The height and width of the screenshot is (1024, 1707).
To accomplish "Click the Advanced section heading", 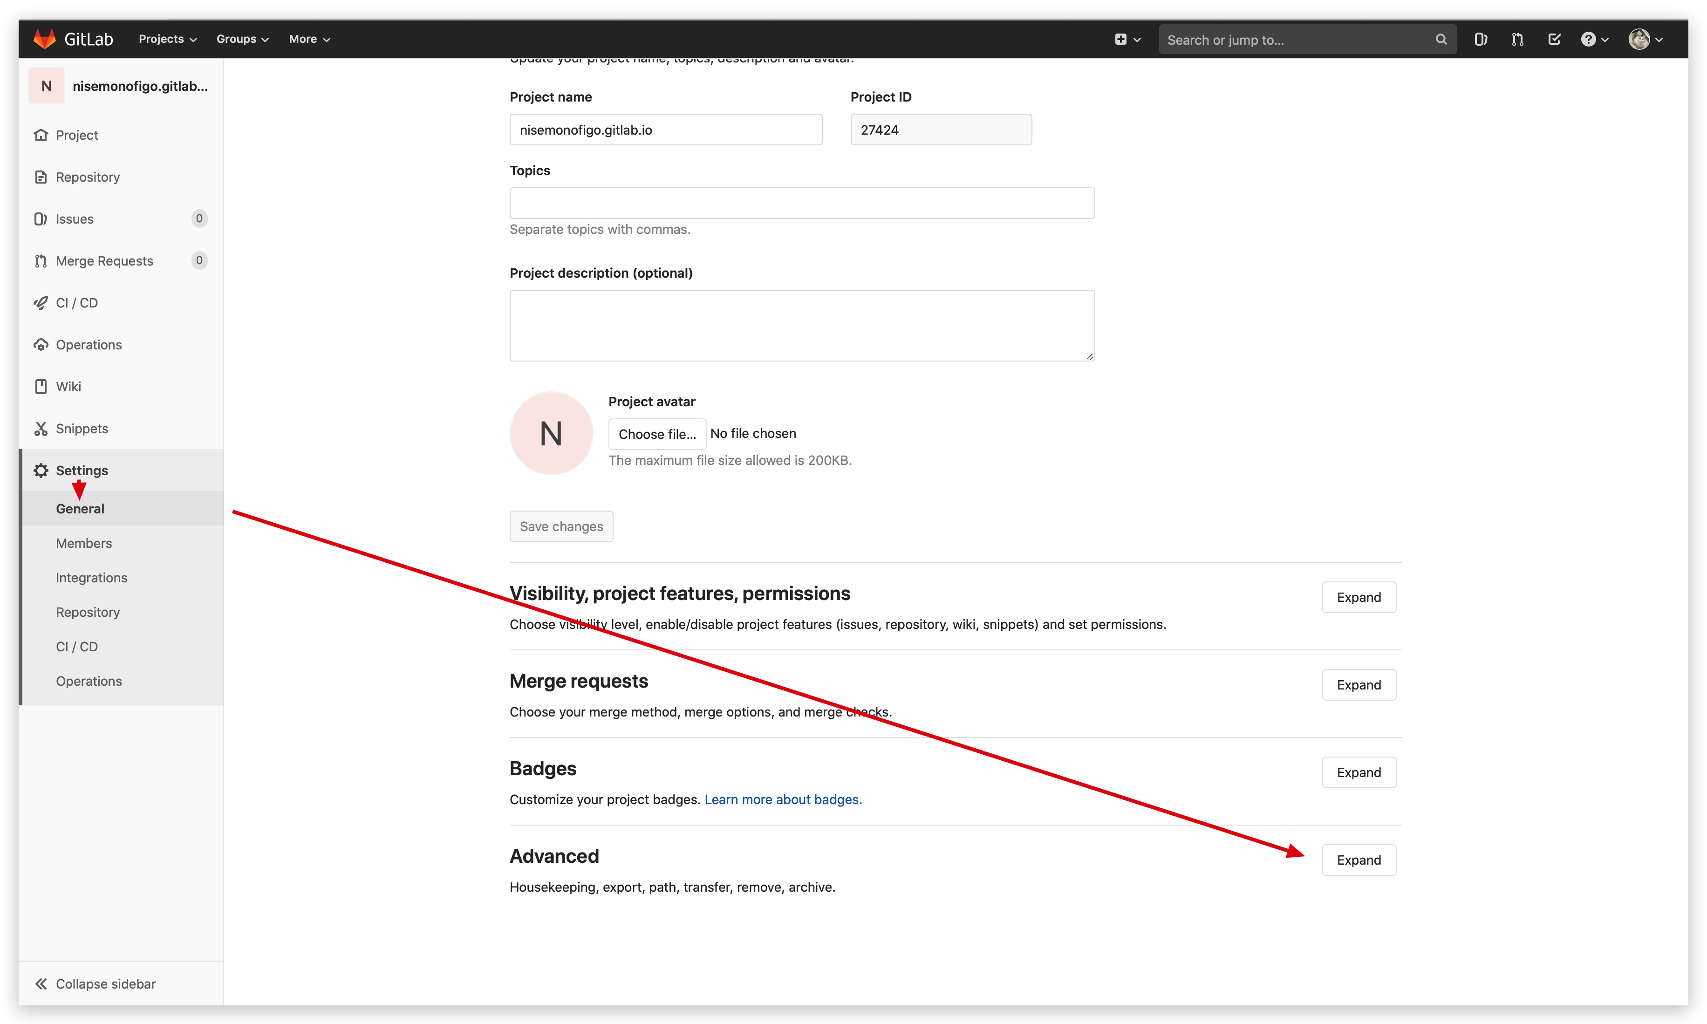I will pyautogui.click(x=554, y=856).
